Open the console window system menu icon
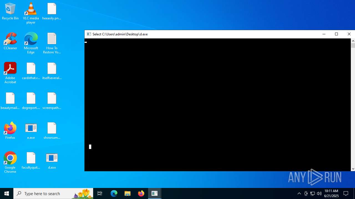 [89, 34]
